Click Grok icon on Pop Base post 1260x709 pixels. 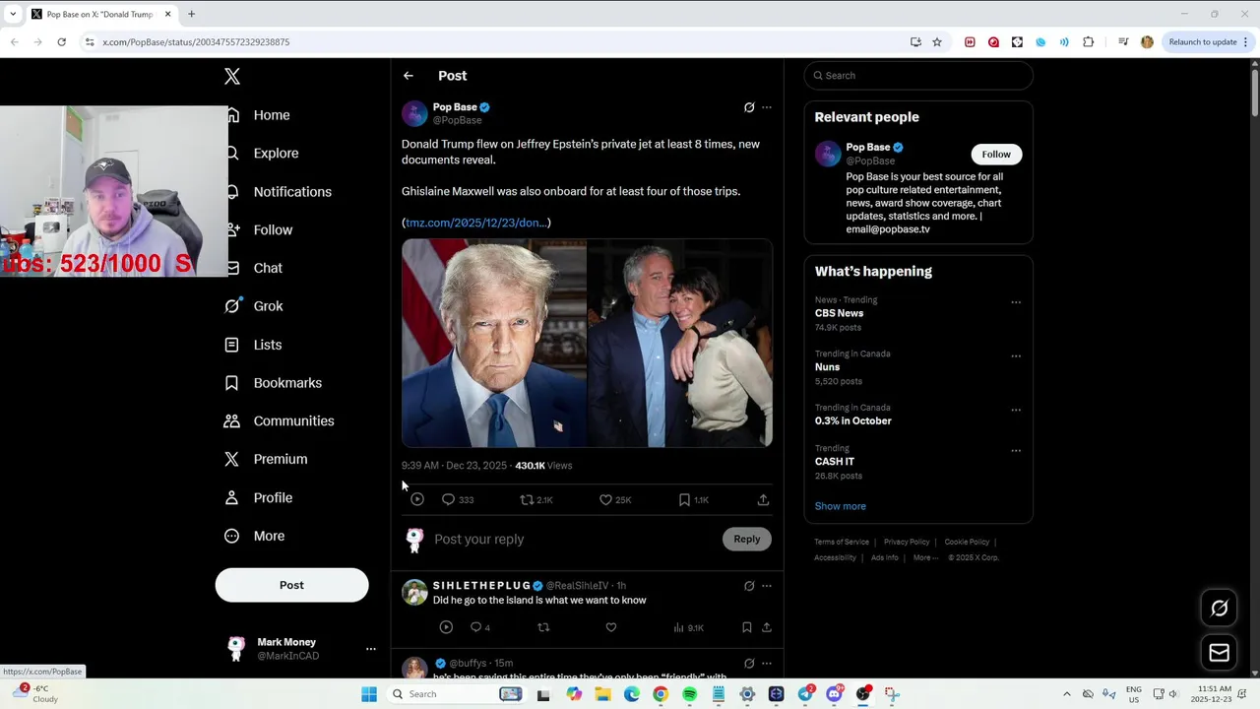[749, 107]
